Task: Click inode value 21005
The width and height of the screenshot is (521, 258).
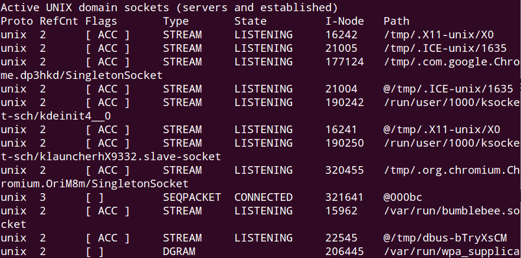Action: 341,48
